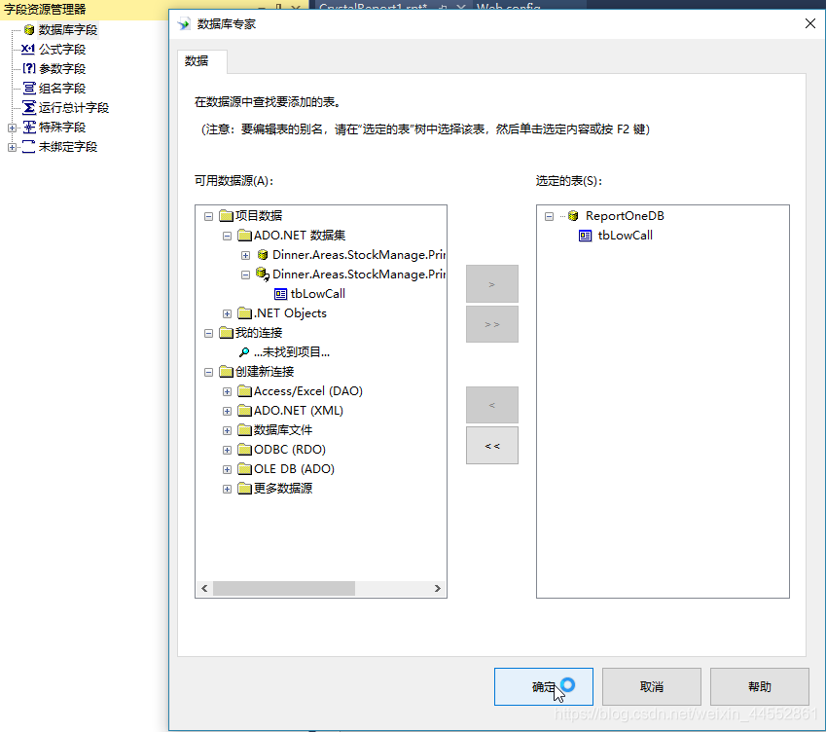Click the 运行总计字段 sigma icon
The height and width of the screenshot is (732, 826).
click(x=29, y=107)
